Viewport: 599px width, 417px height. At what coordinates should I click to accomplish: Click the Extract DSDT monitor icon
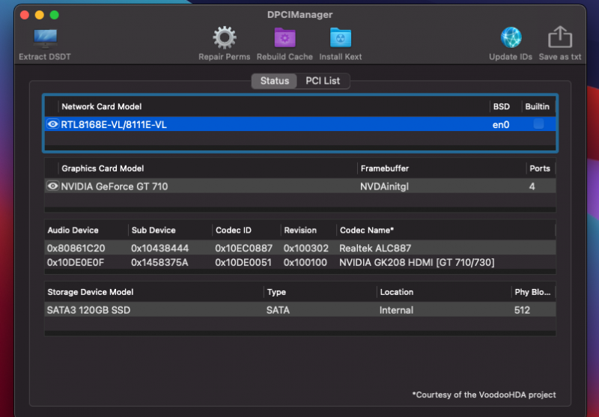[46, 38]
